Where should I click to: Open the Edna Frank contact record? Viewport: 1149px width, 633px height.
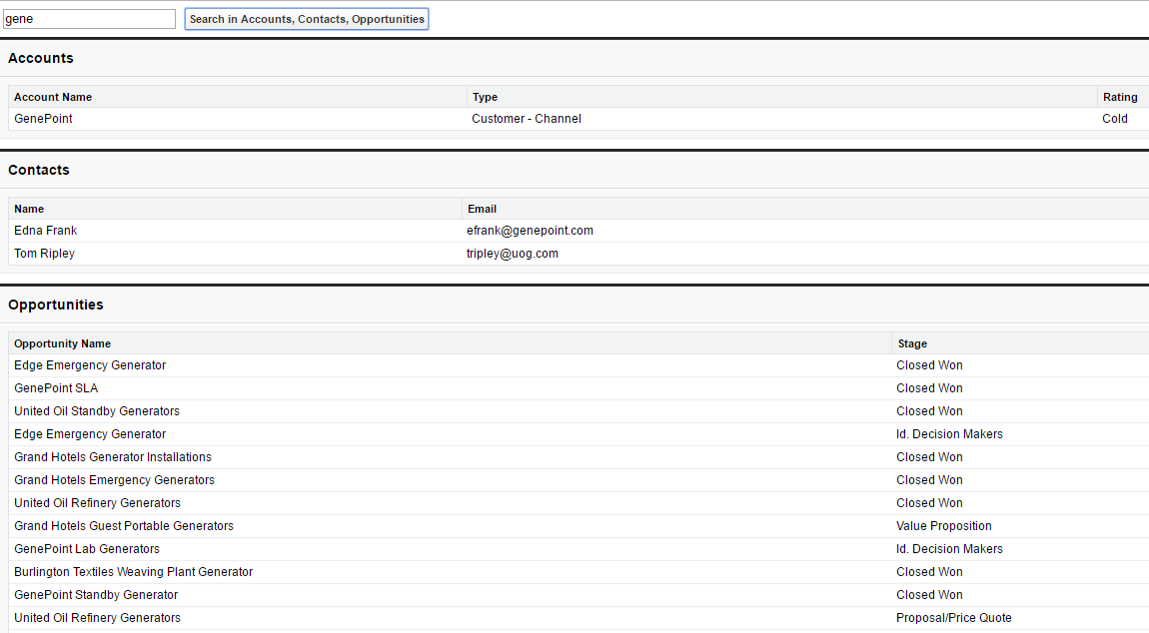pyautogui.click(x=45, y=230)
